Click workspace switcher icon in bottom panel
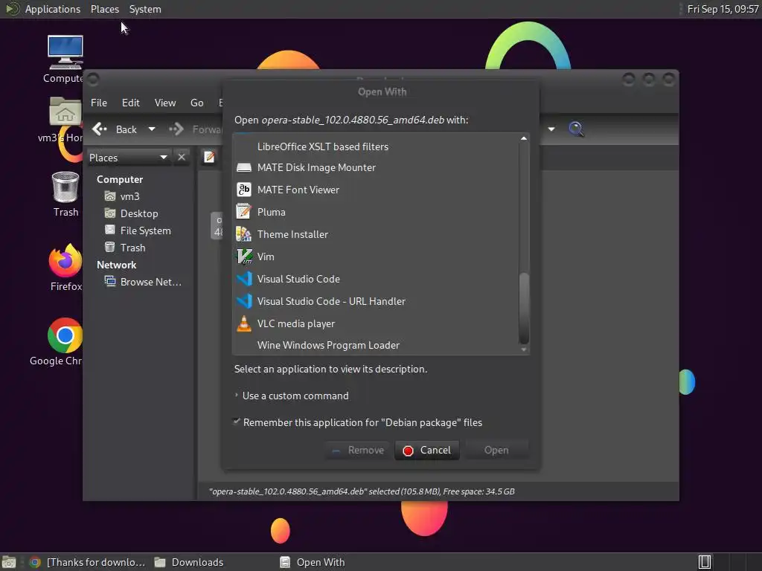Viewport: 762px width, 571px height. (x=705, y=562)
